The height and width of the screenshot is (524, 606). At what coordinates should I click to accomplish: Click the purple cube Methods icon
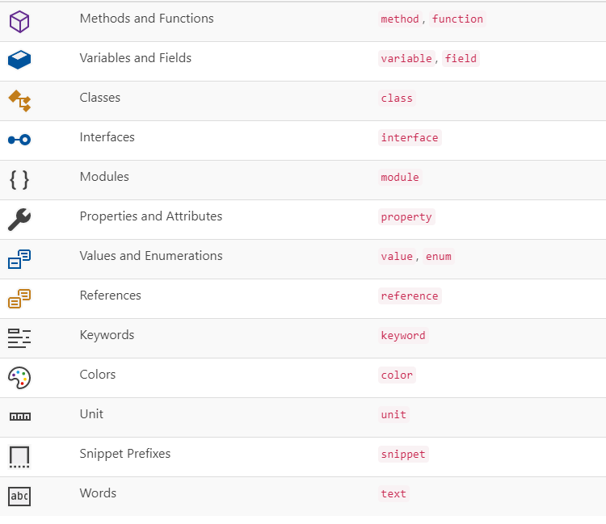click(19, 22)
